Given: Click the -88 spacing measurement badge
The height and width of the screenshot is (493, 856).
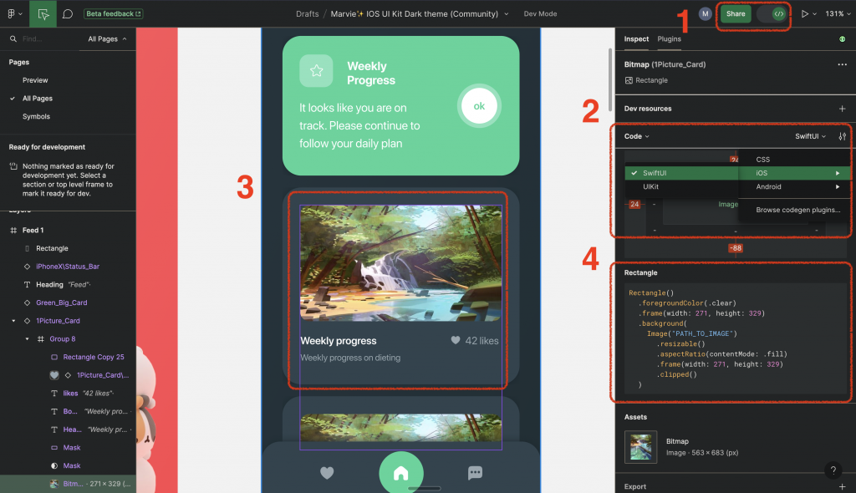Looking at the screenshot, I should tap(736, 248).
